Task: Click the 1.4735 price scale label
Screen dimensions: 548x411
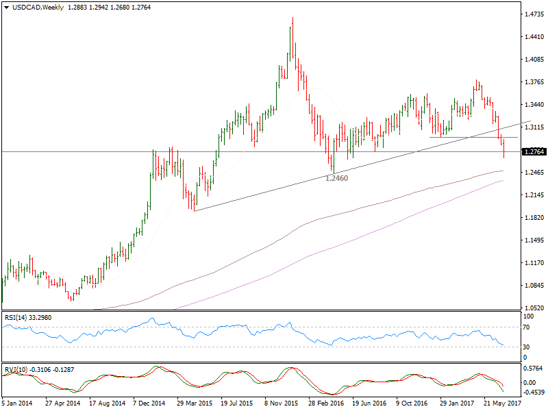Action: (533, 14)
